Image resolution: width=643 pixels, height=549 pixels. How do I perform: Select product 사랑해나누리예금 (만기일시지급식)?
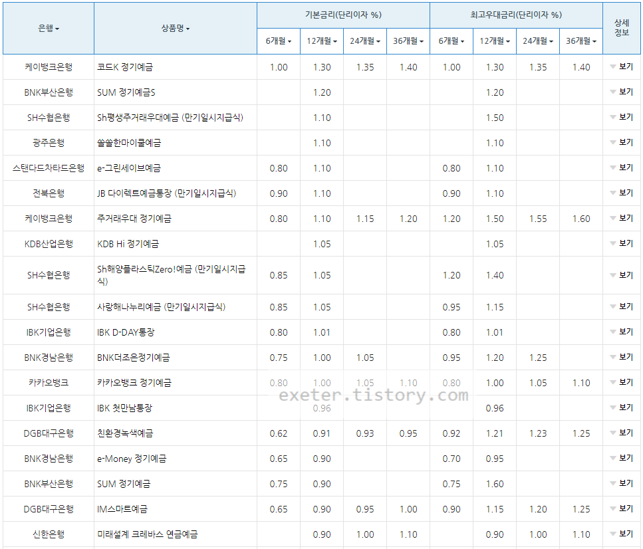coord(161,307)
